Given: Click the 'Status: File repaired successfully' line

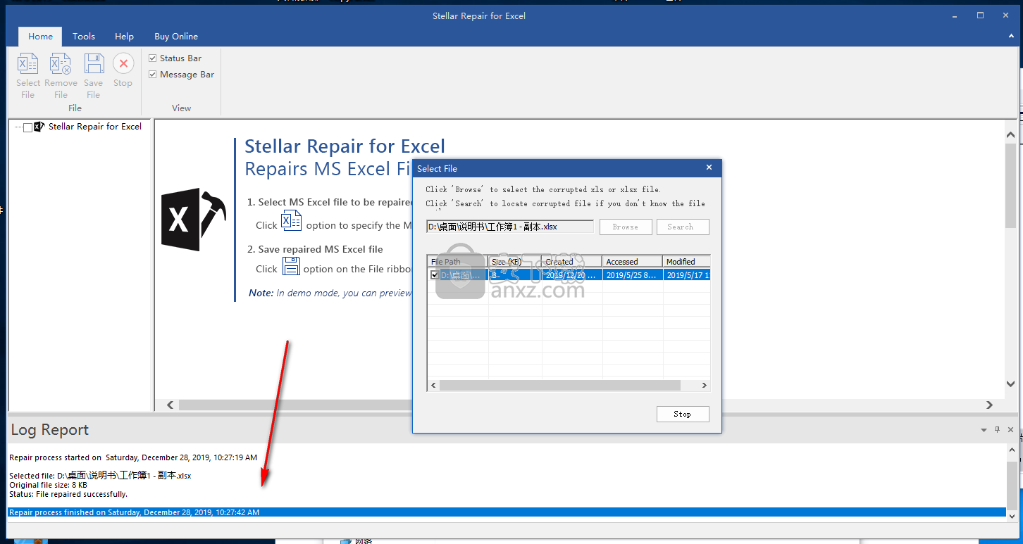Looking at the screenshot, I should click(x=68, y=494).
